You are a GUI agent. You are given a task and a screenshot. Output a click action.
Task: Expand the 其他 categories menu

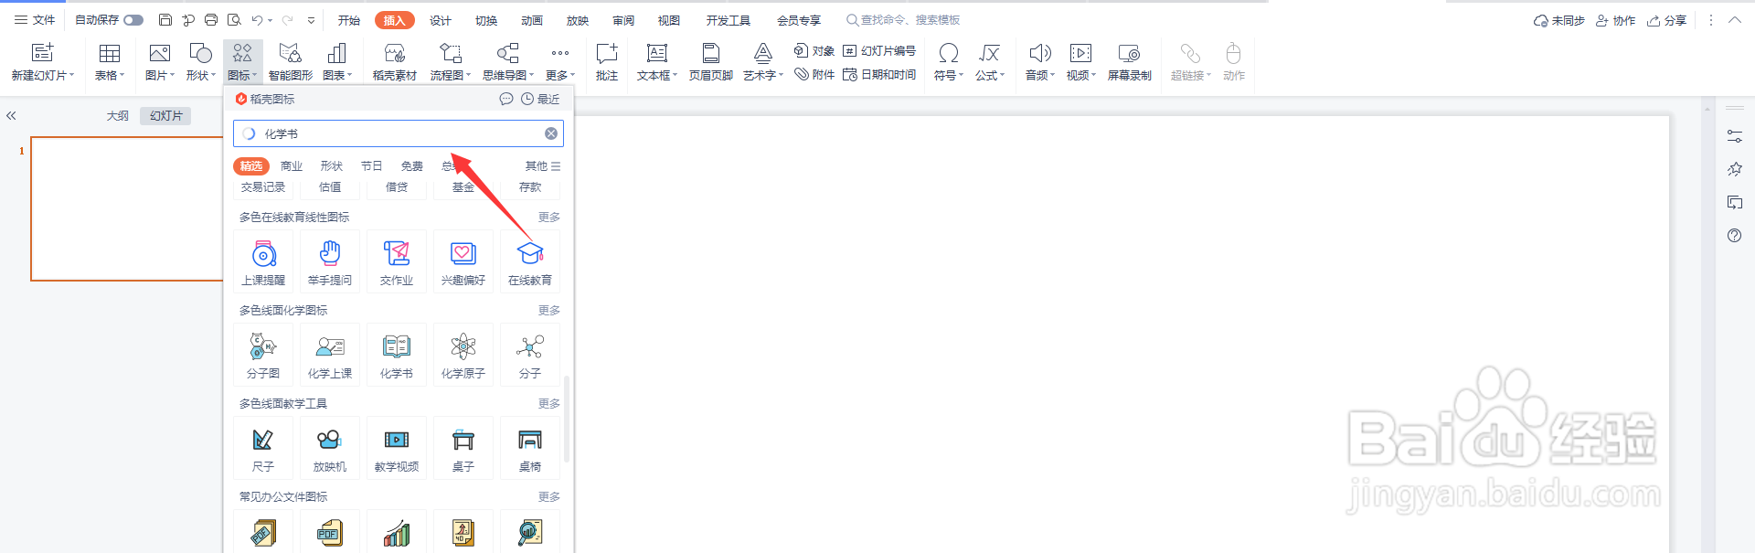coord(543,166)
